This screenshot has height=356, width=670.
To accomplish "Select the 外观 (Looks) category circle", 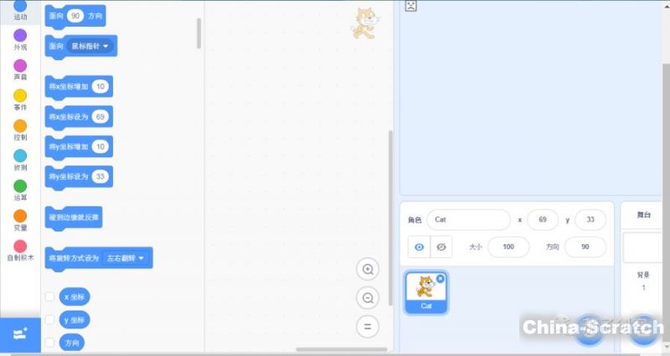I will tap(20, 36).
